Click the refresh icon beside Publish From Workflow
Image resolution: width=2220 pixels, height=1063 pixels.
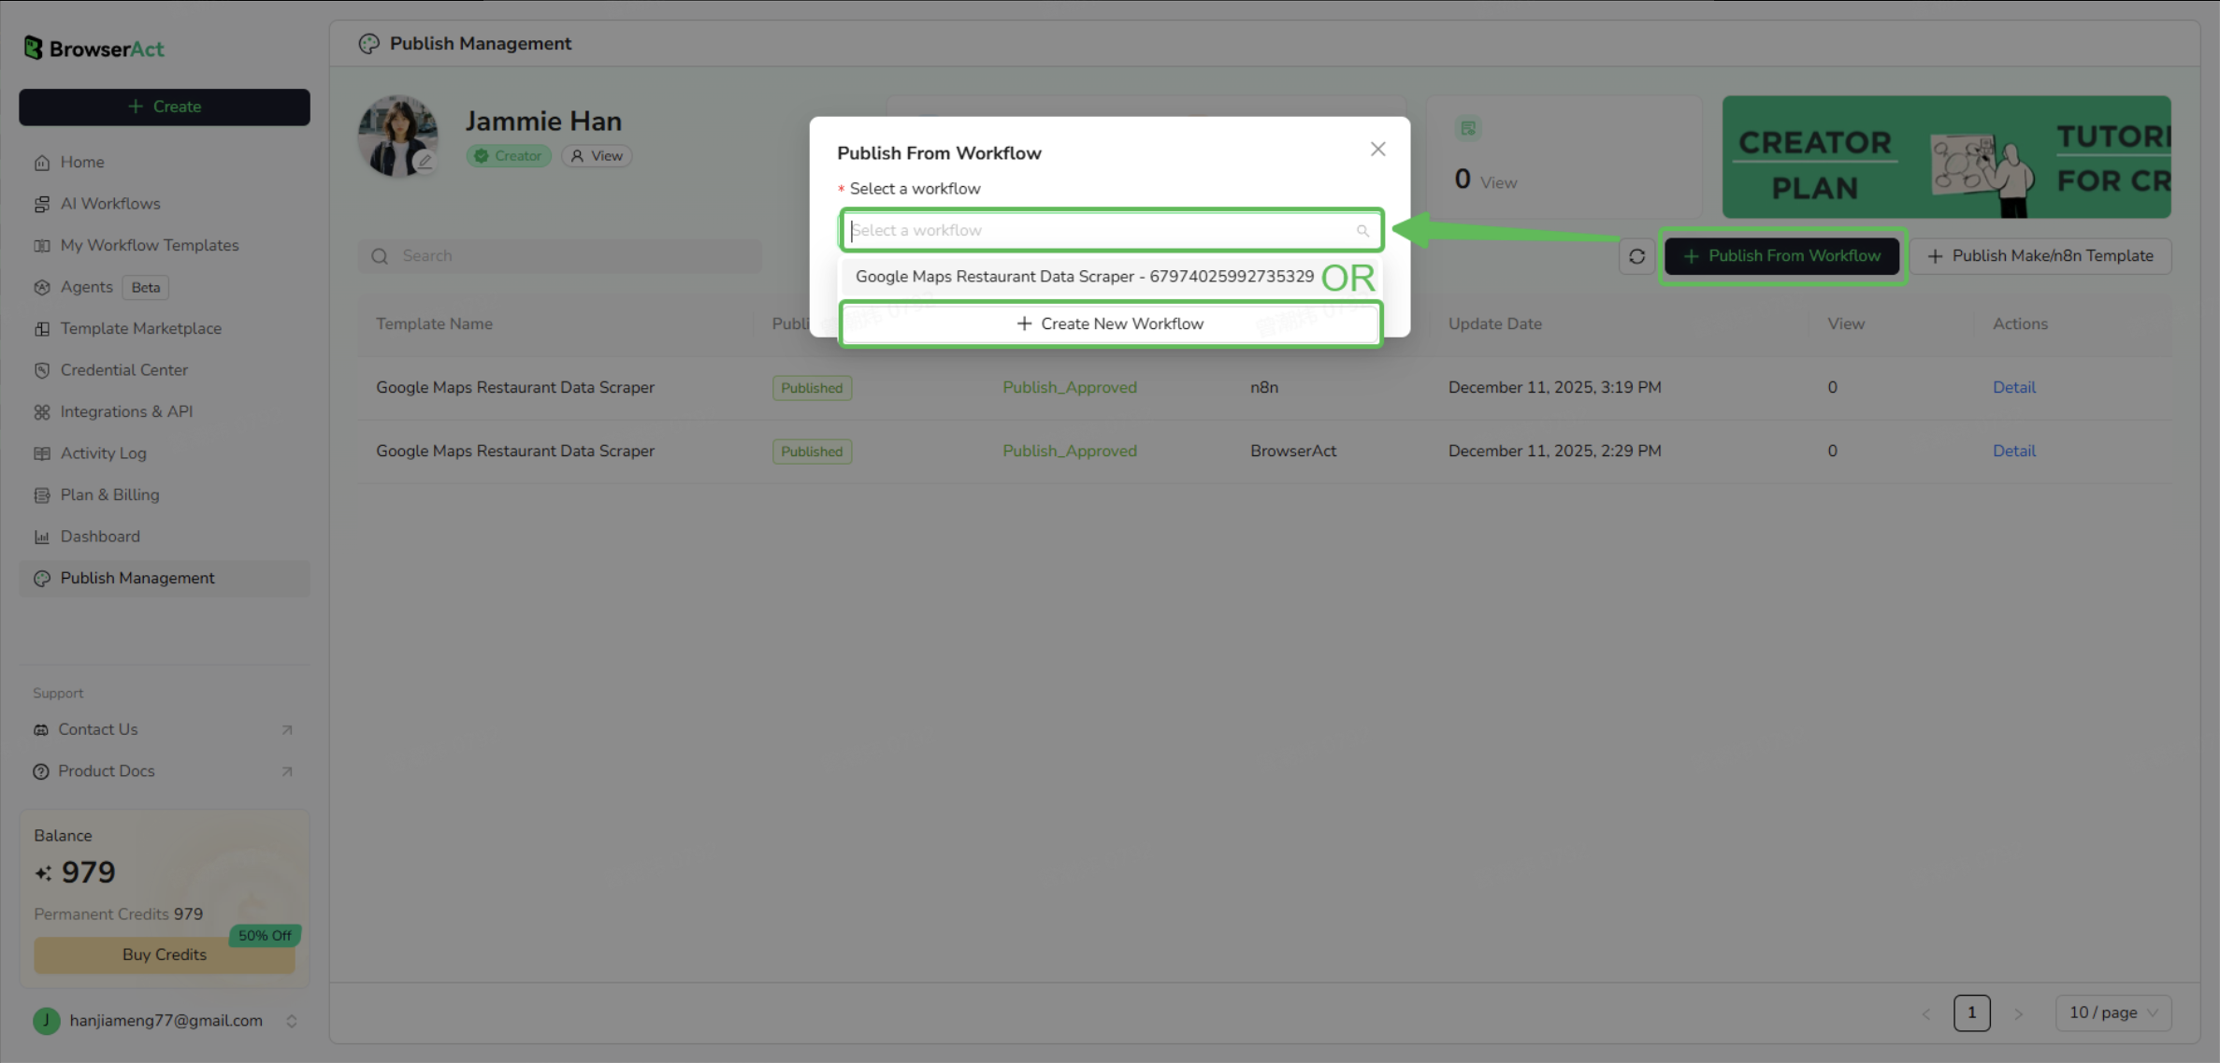[x=1636, y=256]
